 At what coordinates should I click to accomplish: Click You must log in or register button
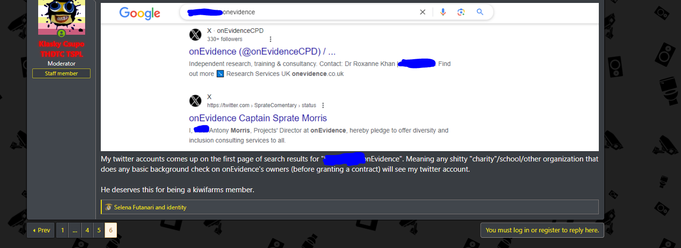coord(542,230)
